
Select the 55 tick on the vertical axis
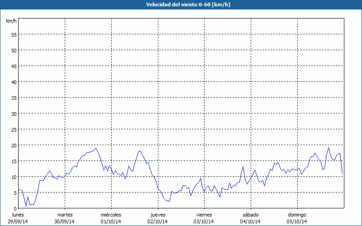click(x=14, y=34)
